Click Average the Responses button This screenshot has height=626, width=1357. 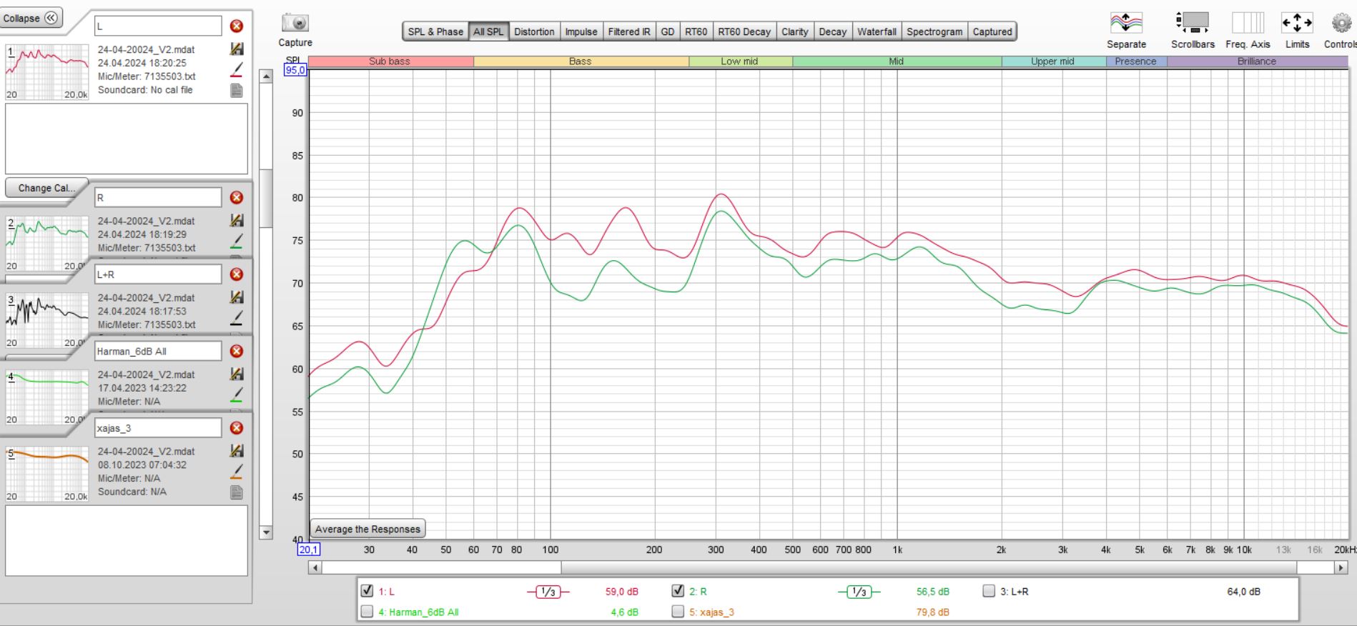(x=367, y=529)
